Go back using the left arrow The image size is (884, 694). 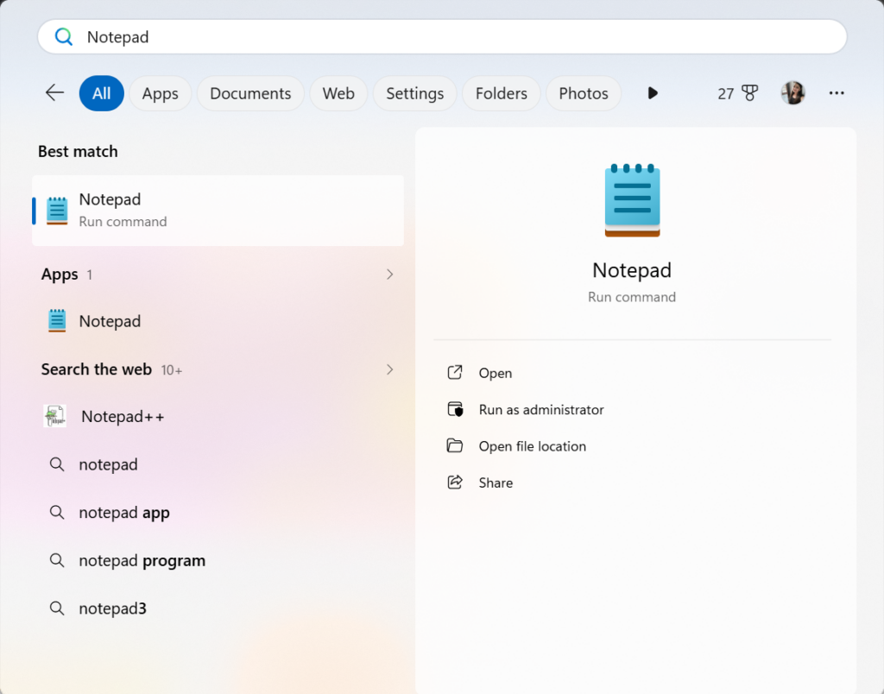pyautogui.click(x=54, y=93)
